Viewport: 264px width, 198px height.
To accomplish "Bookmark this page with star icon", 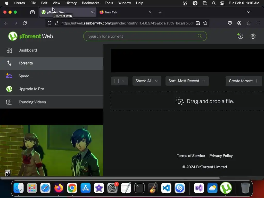I will click(205, 23).
